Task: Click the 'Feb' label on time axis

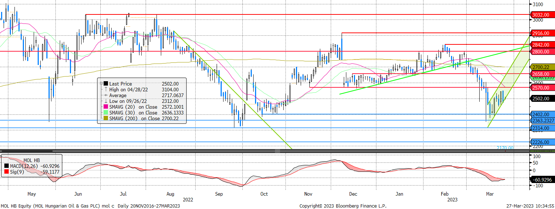Action: tap(445, 194)
